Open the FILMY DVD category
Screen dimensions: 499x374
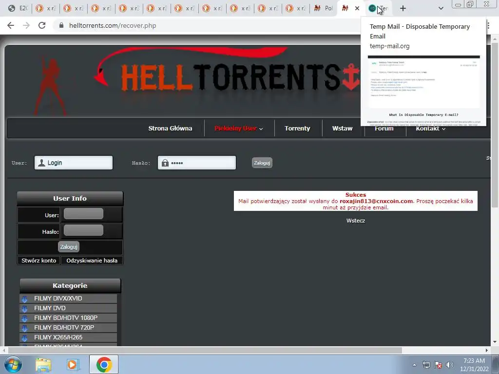(50, 308)
